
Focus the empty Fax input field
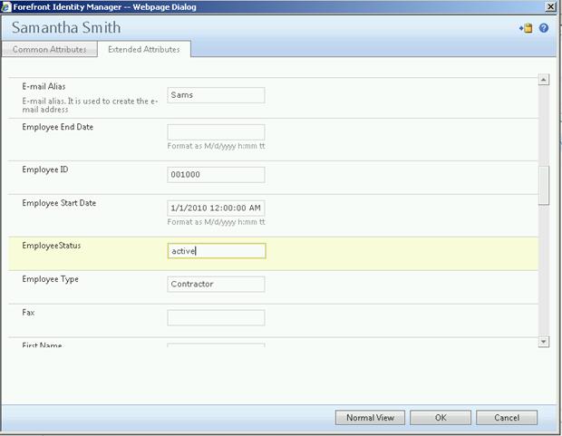point(216,317)
